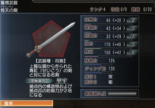
Task: Click the Slot 3 badge beside 破壊力
Action: [x=131, y=28]
